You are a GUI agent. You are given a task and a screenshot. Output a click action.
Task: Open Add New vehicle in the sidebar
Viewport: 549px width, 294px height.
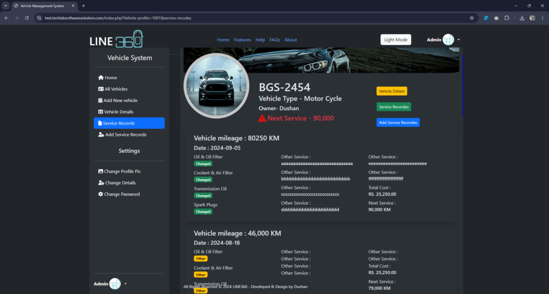tap(129, 100)
